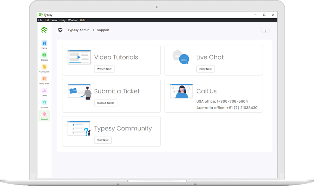Viewport: 314px width, 186px height.
Task: Open the Curriculum sidebar section
Action: (x=44, y=67)
